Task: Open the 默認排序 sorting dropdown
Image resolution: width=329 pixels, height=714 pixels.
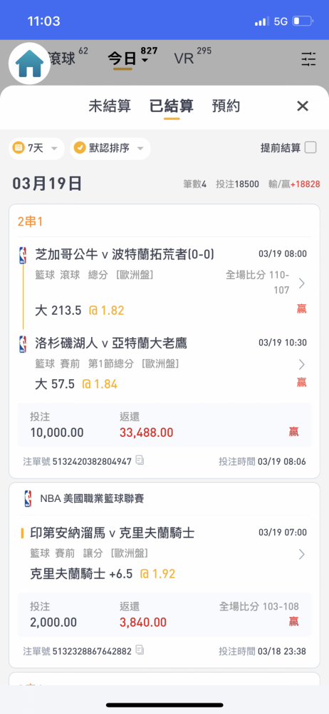Action: coord(110,149)
